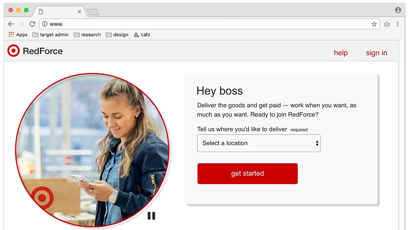Click the browser back arrow
This screenshot has height=230, width=409.
[x=11, y=24]
